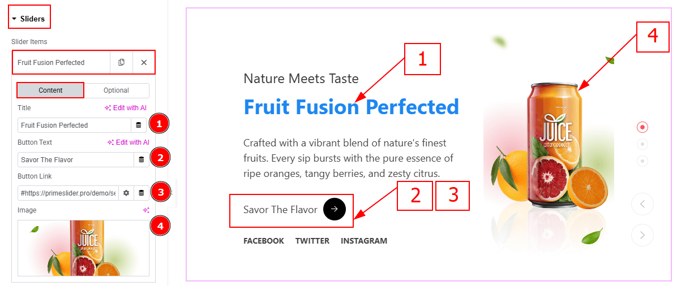Screen dimensions: 677x286
Task: Open link options gear for Button Link
Action: (x=126, y=193)
